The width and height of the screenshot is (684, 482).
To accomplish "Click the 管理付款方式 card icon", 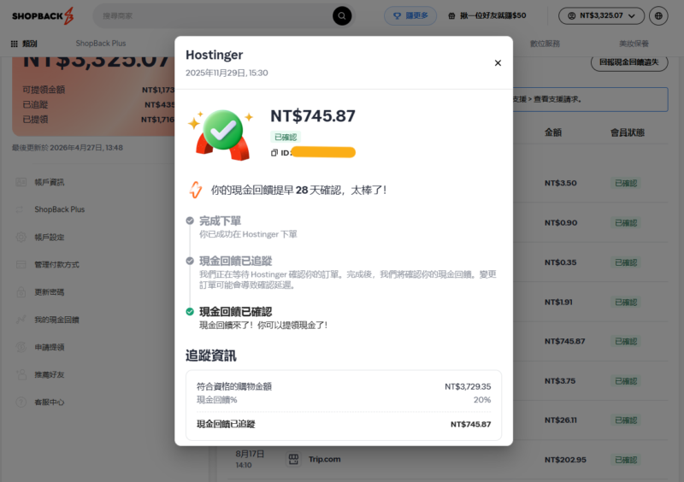I will [21, 265].
